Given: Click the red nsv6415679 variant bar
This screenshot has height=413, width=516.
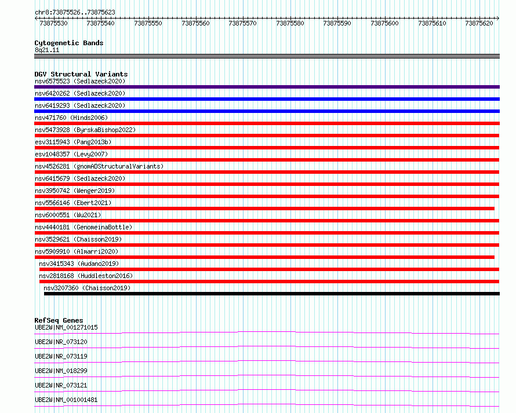Looking at the screenshot, I should [267, 184].
